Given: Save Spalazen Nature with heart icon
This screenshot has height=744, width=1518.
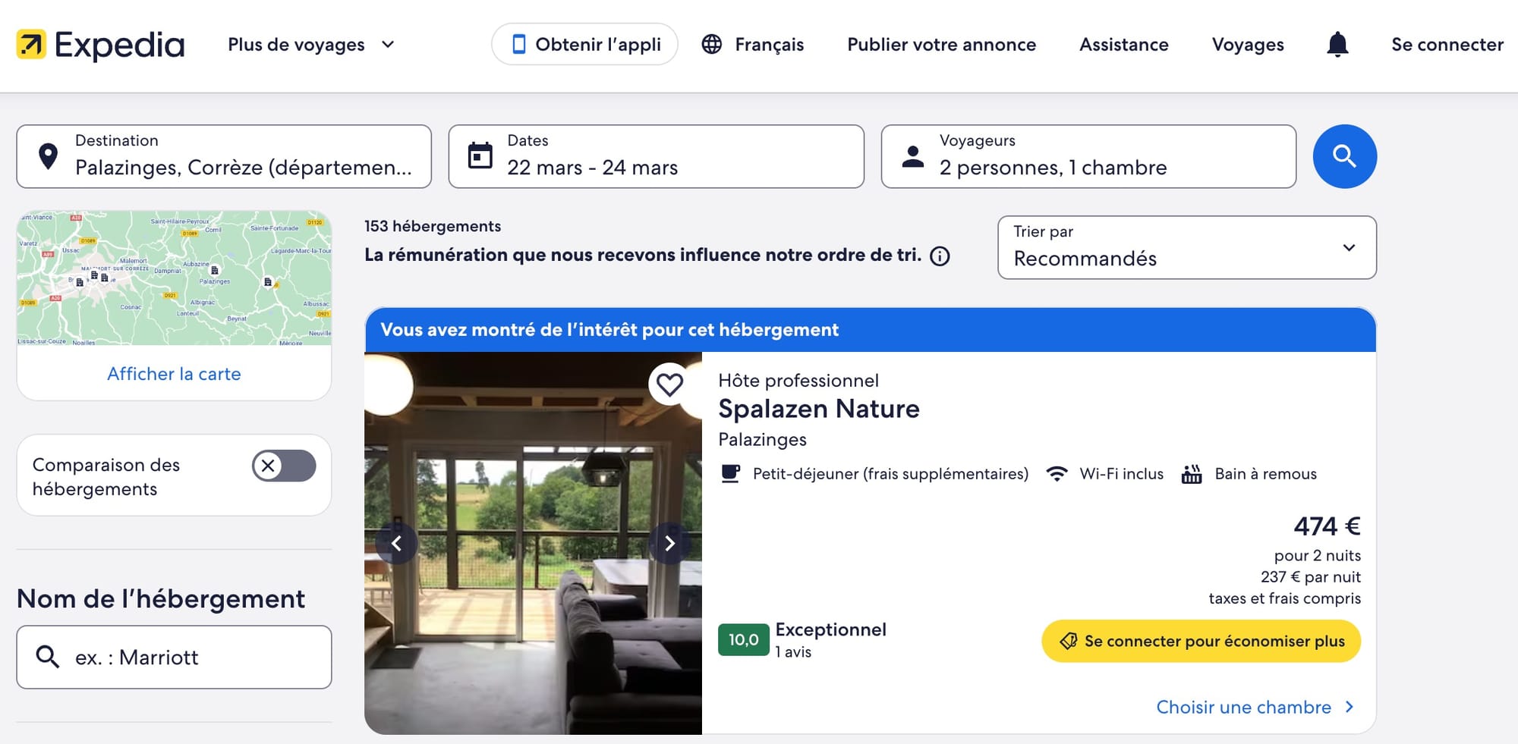Looking at the screenshot, I should (x=669, y=385).
